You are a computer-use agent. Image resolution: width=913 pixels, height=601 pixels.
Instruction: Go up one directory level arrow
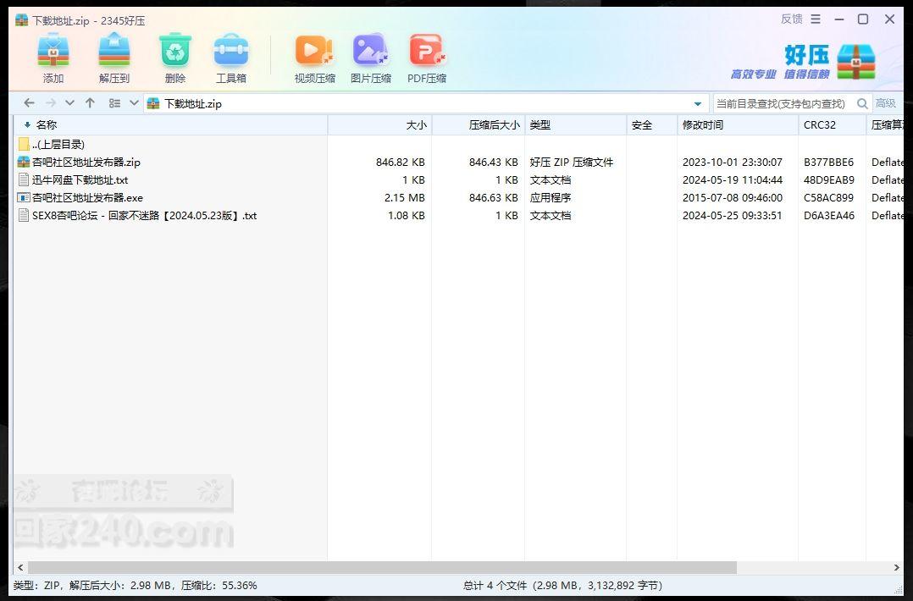90,103
